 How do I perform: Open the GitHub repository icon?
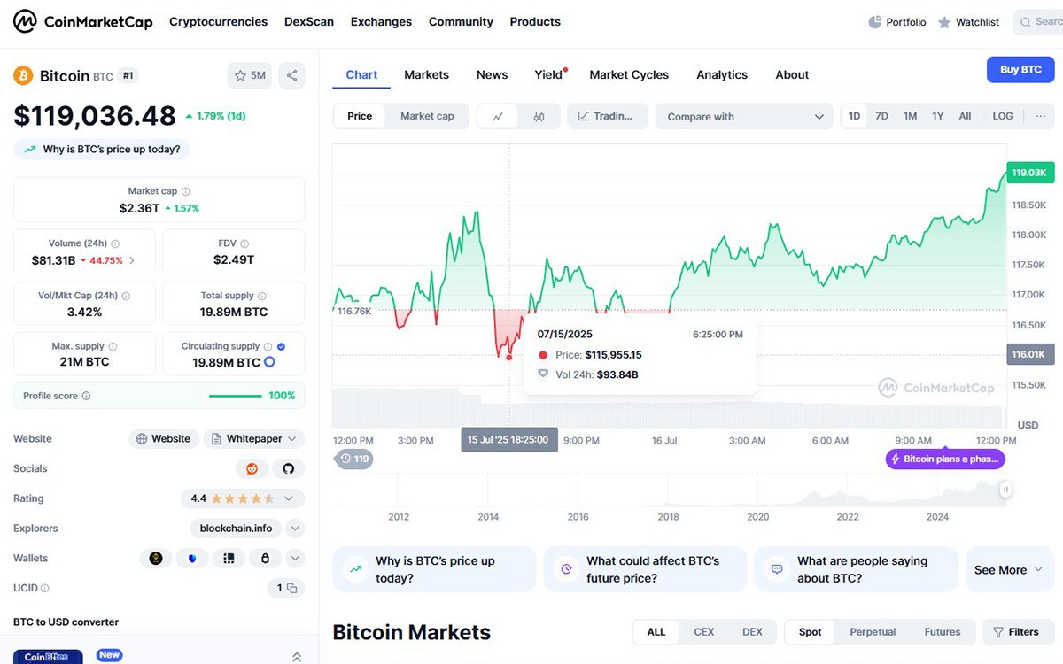288,468
